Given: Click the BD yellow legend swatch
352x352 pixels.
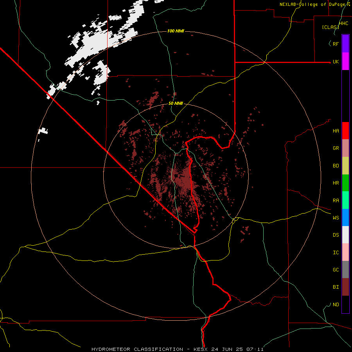Looking at the screenshot, I should pyautogui.click(x=345, y=166).
